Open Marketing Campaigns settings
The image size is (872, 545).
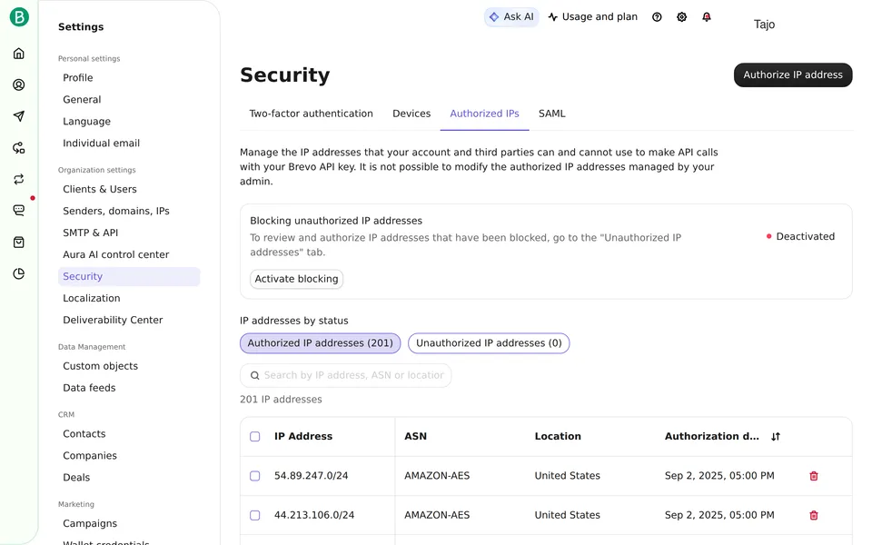tap(90, 523)
